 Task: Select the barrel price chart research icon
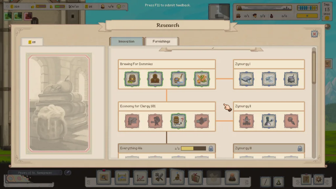[178, 121]
